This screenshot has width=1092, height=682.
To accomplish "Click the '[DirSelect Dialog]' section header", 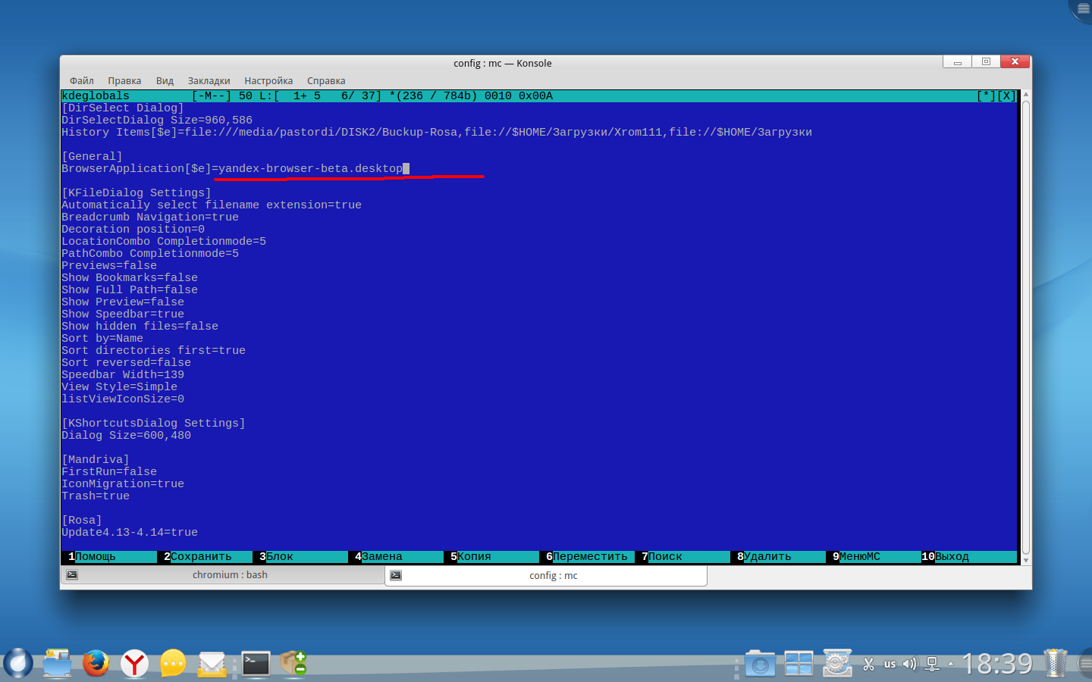I will pos(123,108).
